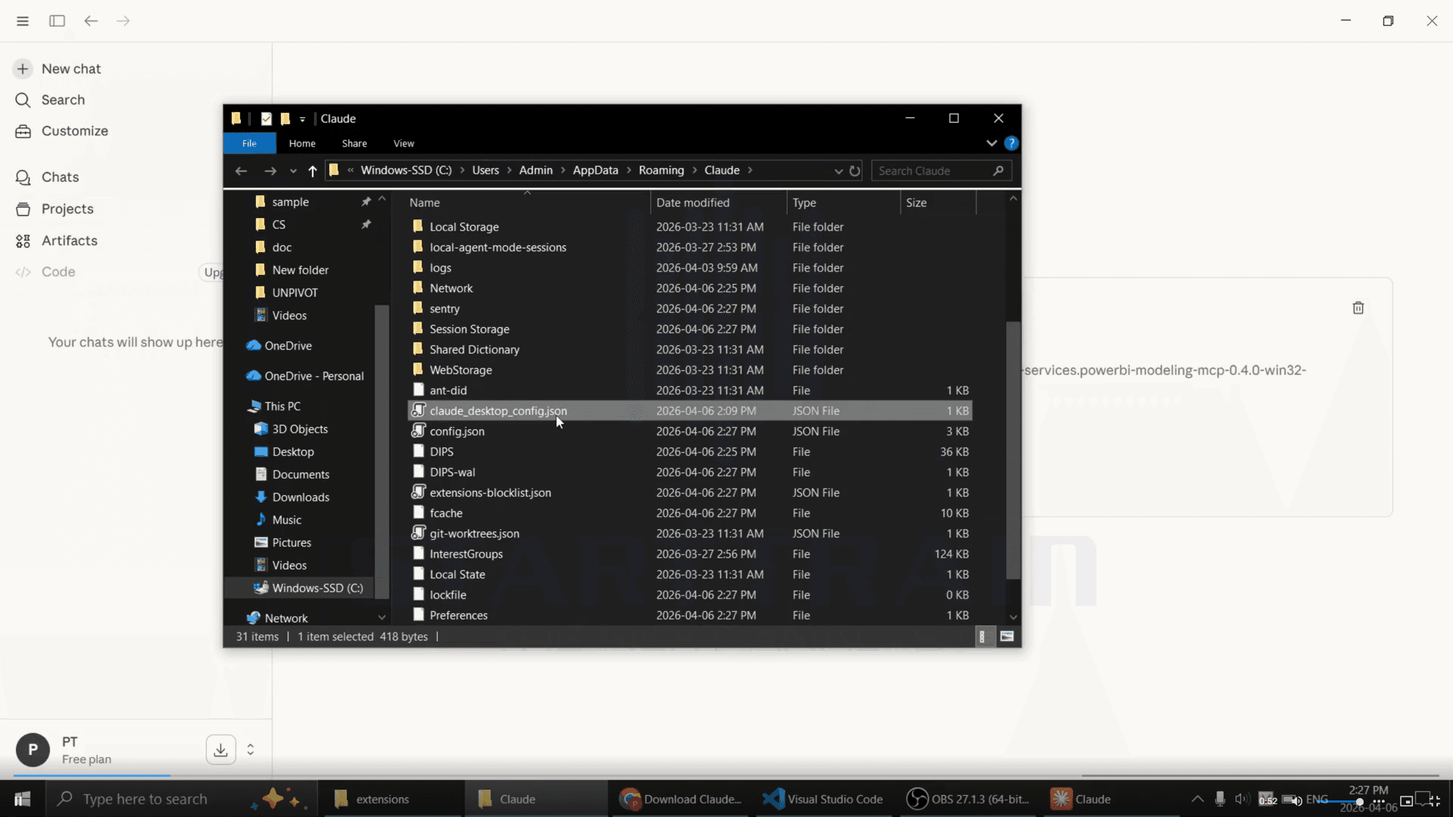Click the download icon beside PT profile
Viewport: 1453px width, 817px height.
coord(220,750)
